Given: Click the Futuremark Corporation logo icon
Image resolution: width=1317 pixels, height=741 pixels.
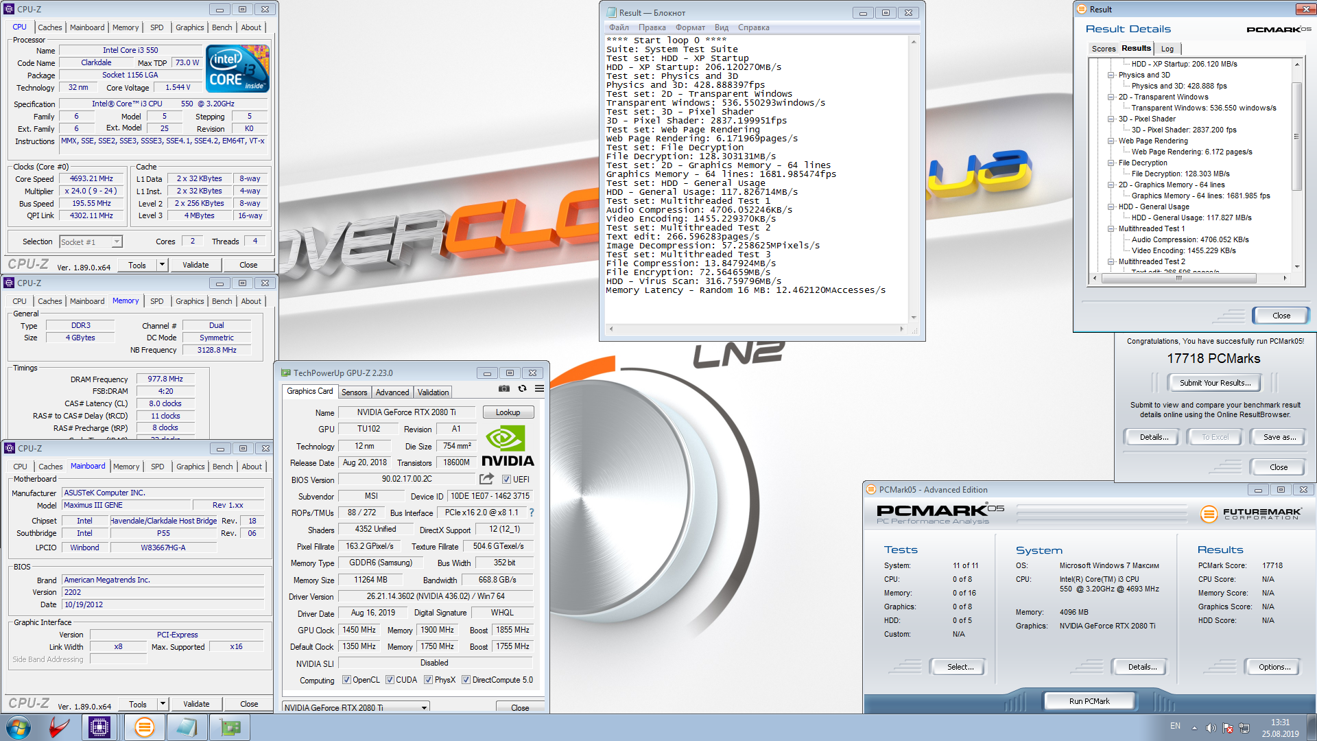Looking at the screenshot, I should pyautogui.click(x=1209, y=514).
